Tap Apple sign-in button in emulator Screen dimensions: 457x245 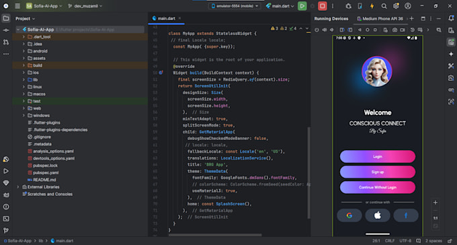(x=378, y=215)
